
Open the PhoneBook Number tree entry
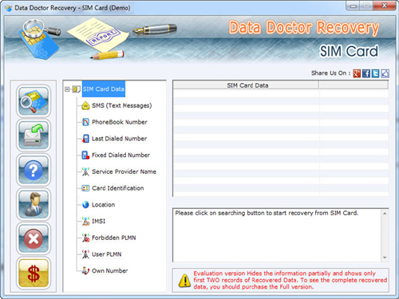point(120,122)
